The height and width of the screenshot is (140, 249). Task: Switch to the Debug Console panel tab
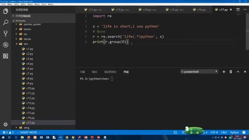[110, 72]
